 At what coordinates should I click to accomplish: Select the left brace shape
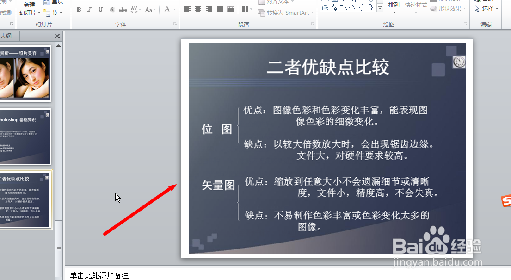click(362, 8)
